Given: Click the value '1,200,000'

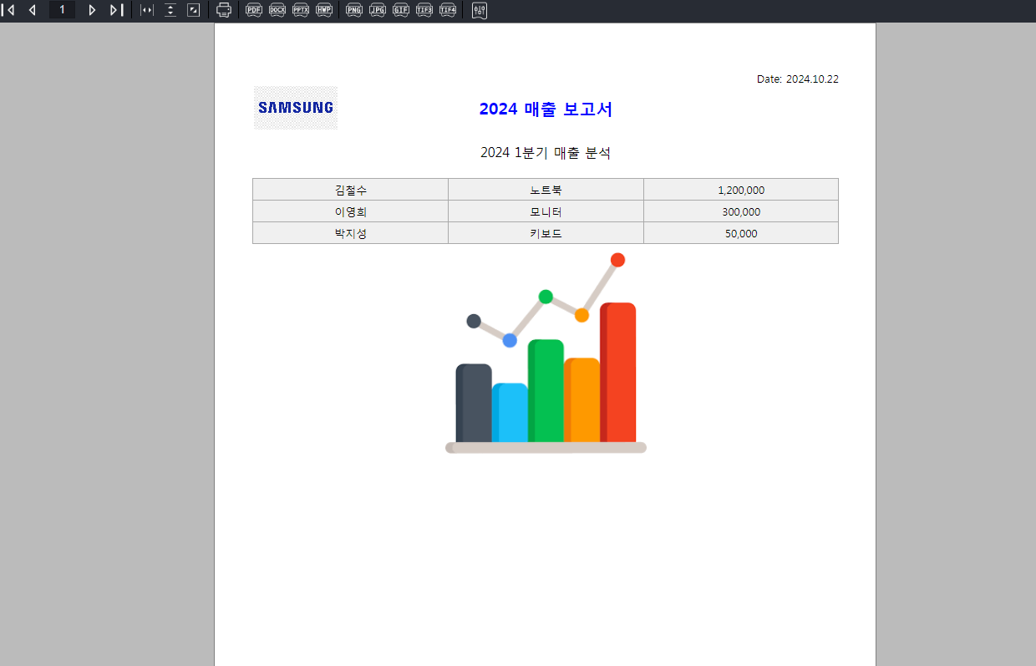Looking at the screenshot, I should [x=741, y=190].
